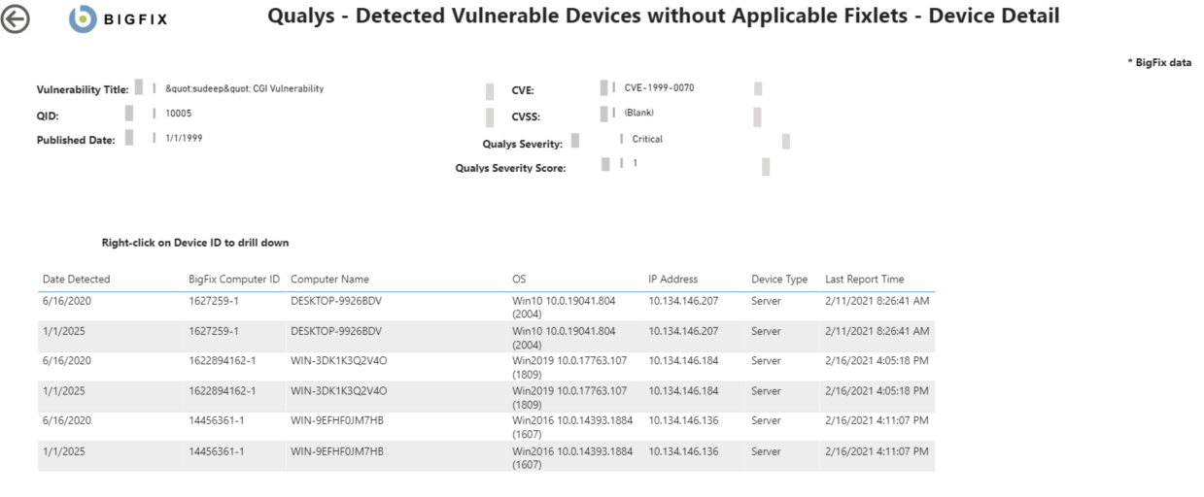The height and width of the screenshot is (497, 1204).
Task: Select Device ID 1627259-1 detected on 6/16/2020
Action: [214, 301]
